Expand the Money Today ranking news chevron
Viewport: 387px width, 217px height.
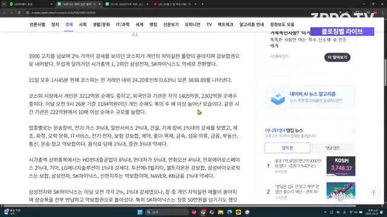(x=354, y=131)
